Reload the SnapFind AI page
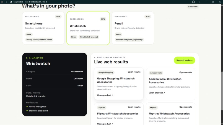The height and width of the screenshot is (125, 223). click(x=11, y=2)
